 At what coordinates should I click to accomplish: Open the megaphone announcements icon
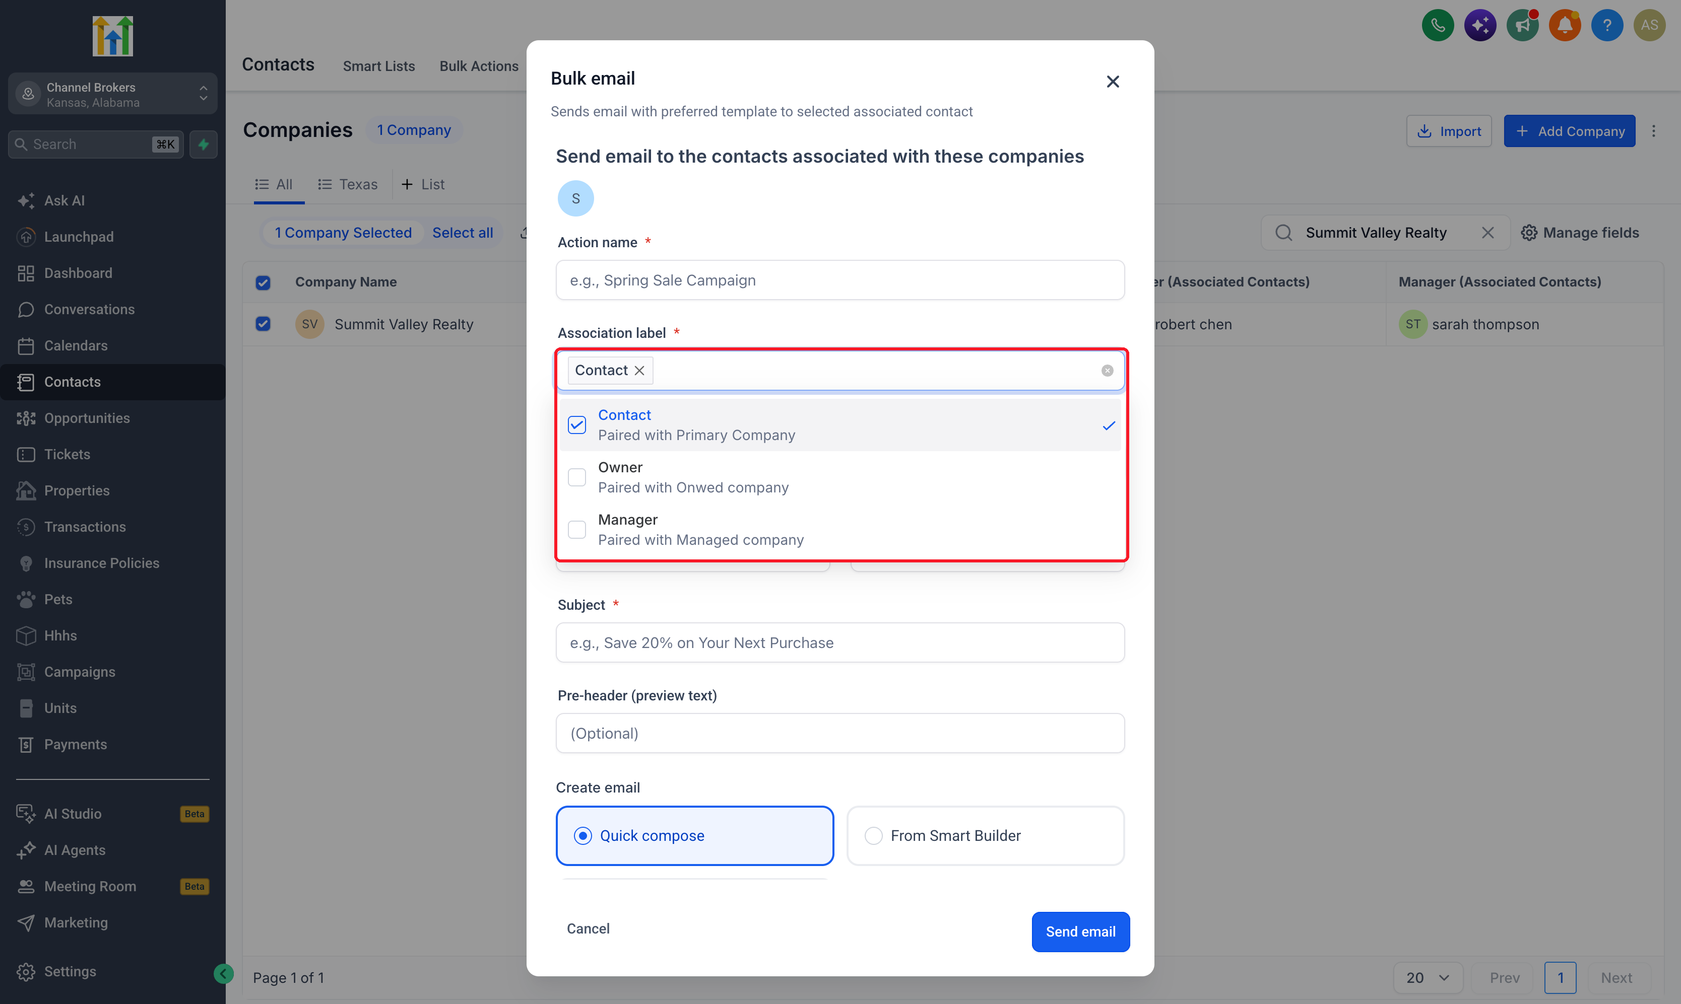tap(1522, 25)
